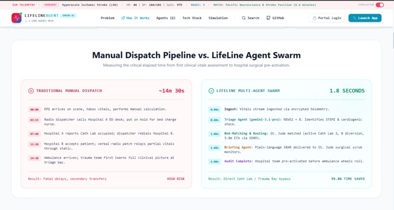Click the Portal Login button
Screen dimensions: 394x210
point(327,18)
